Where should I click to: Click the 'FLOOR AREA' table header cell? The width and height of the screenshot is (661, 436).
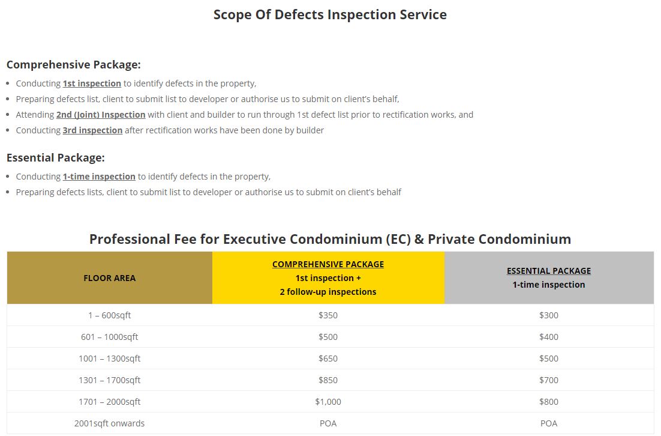click(x=110, y=278)
